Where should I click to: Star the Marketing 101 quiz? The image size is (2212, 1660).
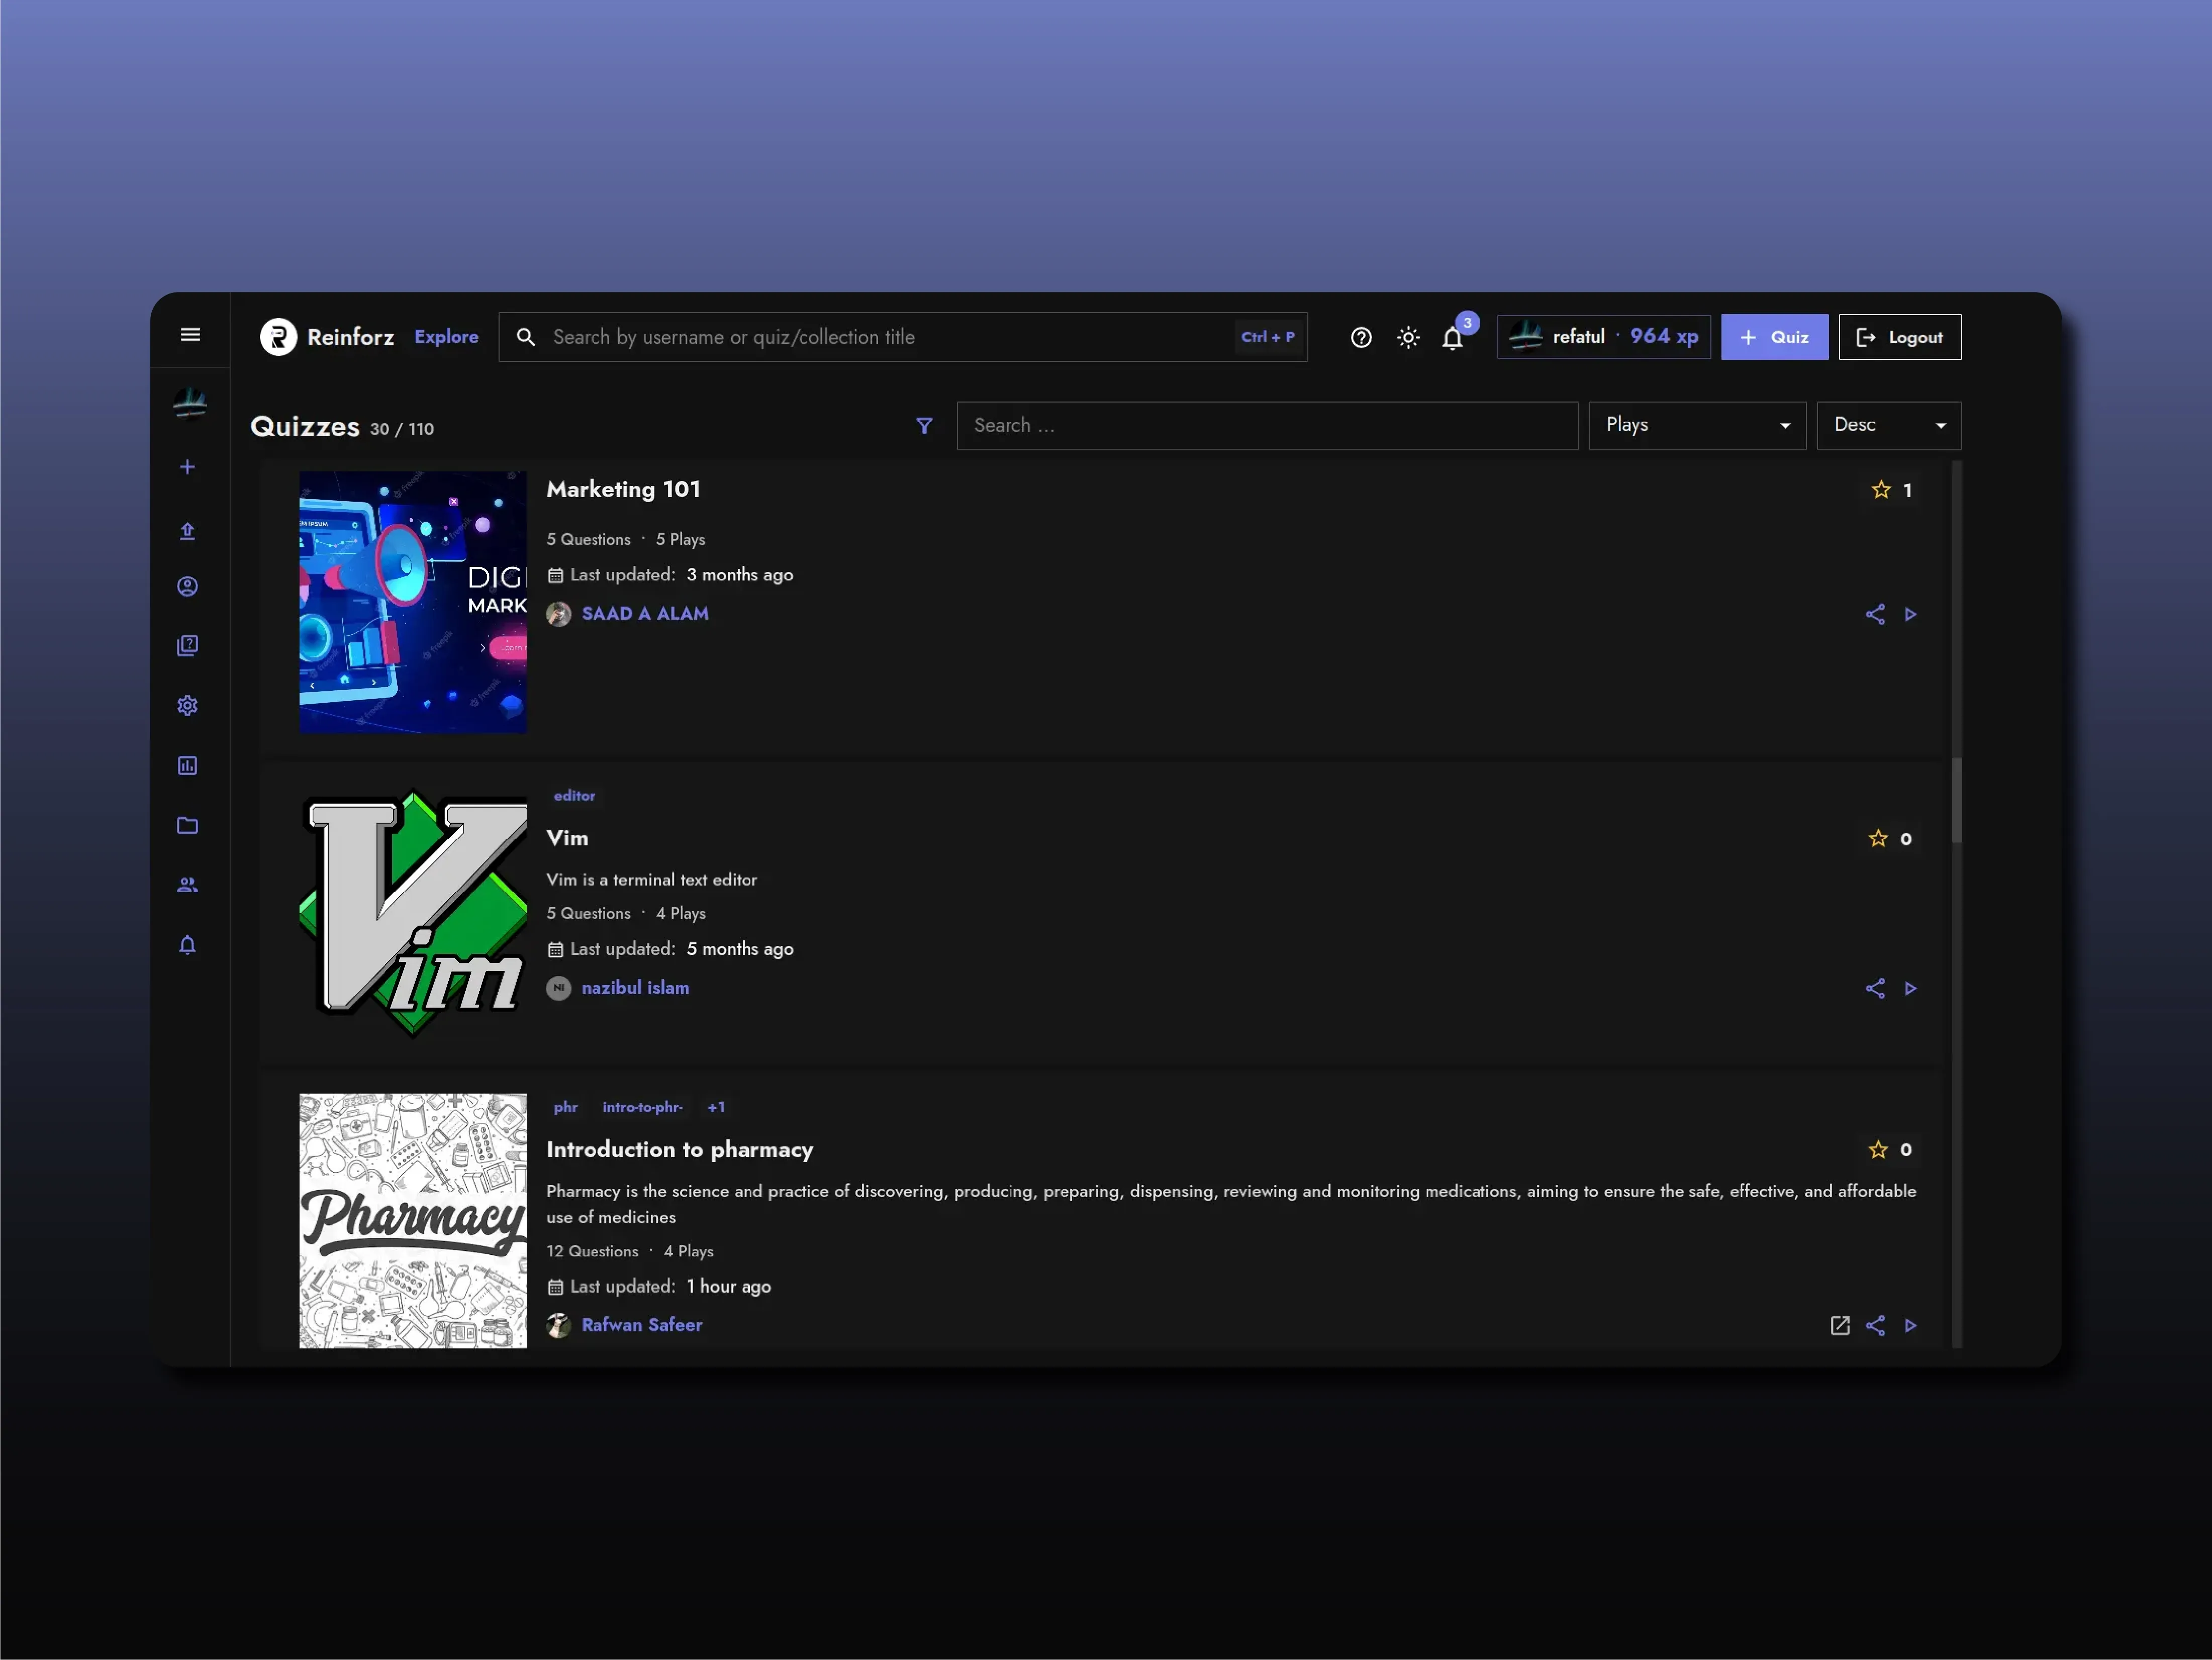point(1881,490)
